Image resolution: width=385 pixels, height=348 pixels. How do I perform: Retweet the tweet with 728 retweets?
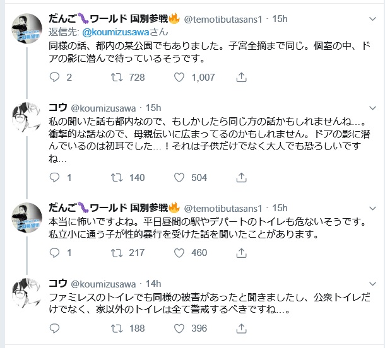pyautogui.click(x=117, y=78)
